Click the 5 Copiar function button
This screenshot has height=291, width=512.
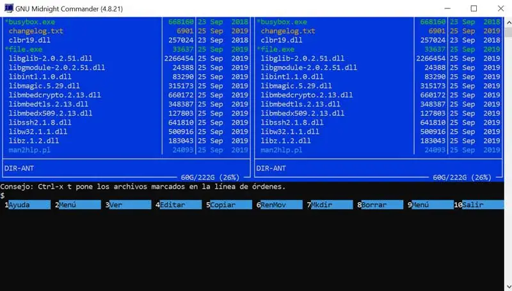[x=229, y=205]
